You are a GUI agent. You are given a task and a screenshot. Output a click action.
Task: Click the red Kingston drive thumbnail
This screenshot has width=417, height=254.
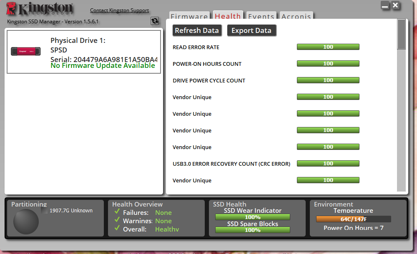point(26,51)
